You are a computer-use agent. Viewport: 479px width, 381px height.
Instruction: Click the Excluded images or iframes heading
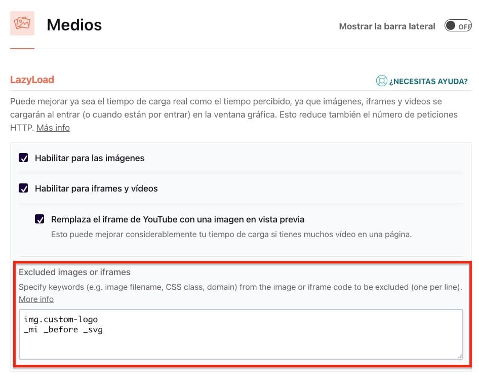[74, 272]
